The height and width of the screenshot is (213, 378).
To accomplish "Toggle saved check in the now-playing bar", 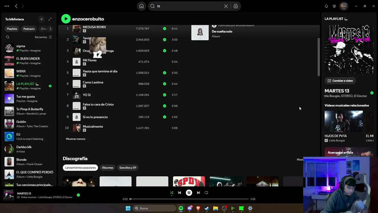I will click(78, 195).
